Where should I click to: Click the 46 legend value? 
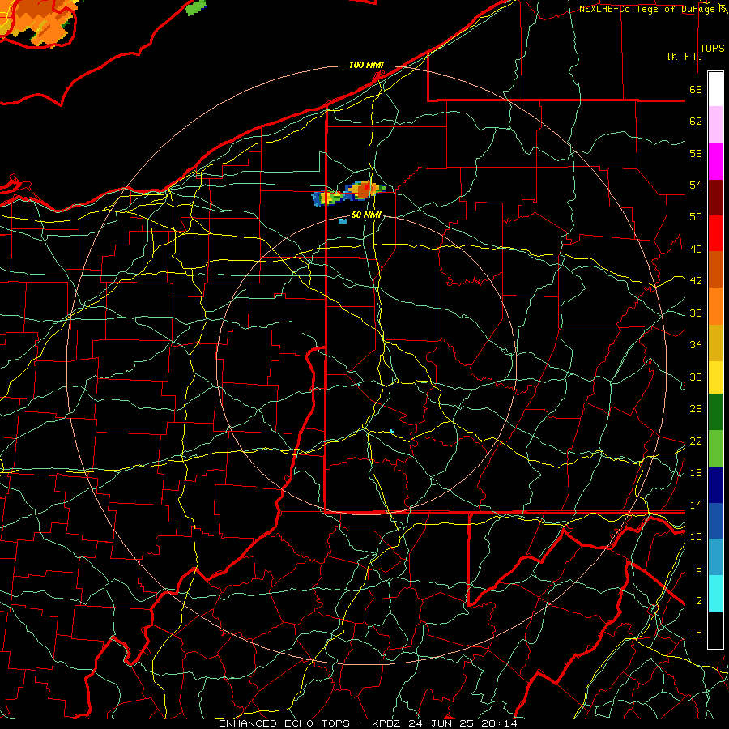[x=696, y=249]
